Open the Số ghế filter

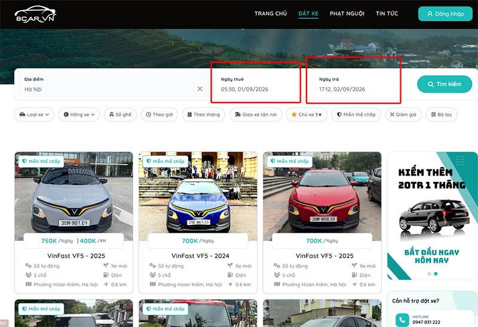tap(121, 115)
